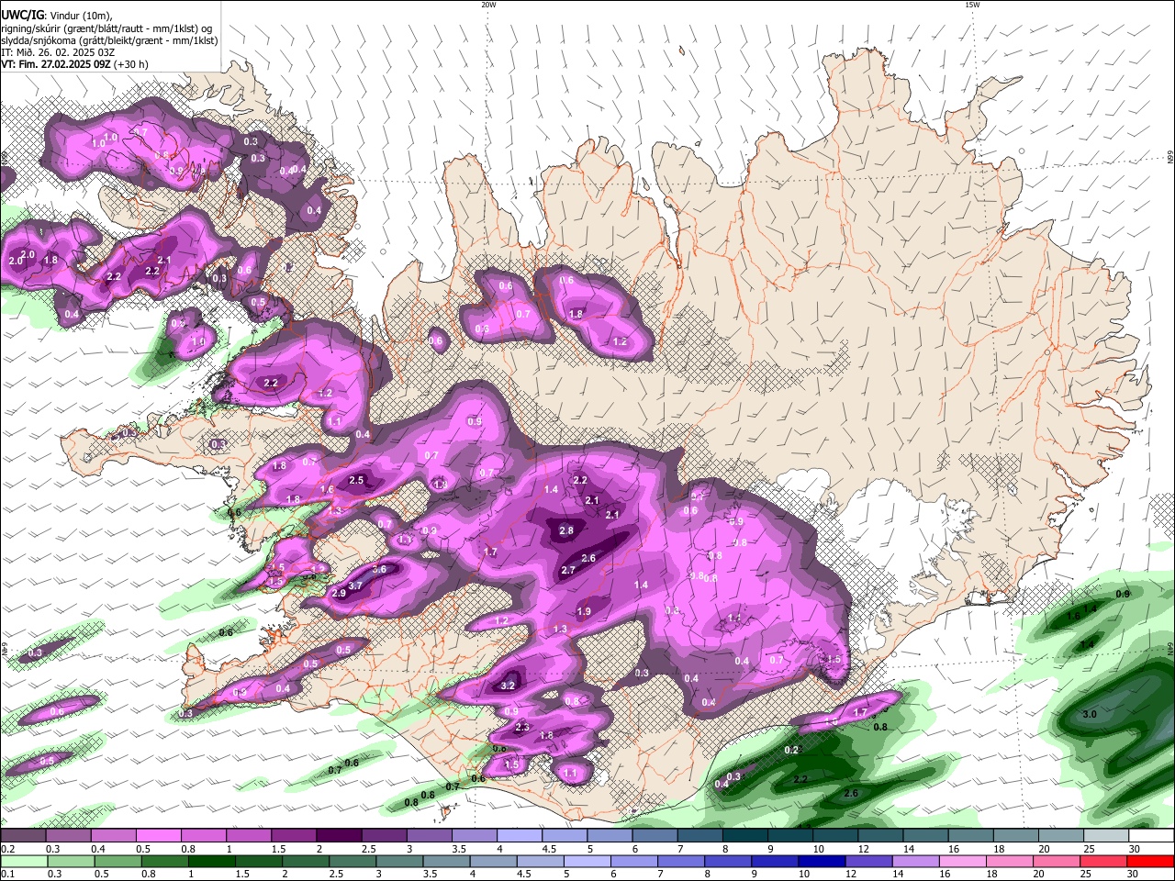This screenshot has width=1175, height=881.
Task: Click the '0.2' label starting the snow scale
Action: 6,849
